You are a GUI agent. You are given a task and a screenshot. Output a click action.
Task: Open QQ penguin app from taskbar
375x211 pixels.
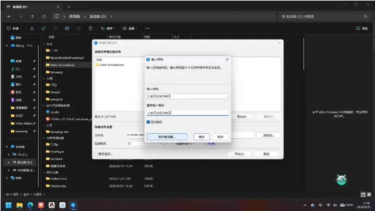pos(52,205)
